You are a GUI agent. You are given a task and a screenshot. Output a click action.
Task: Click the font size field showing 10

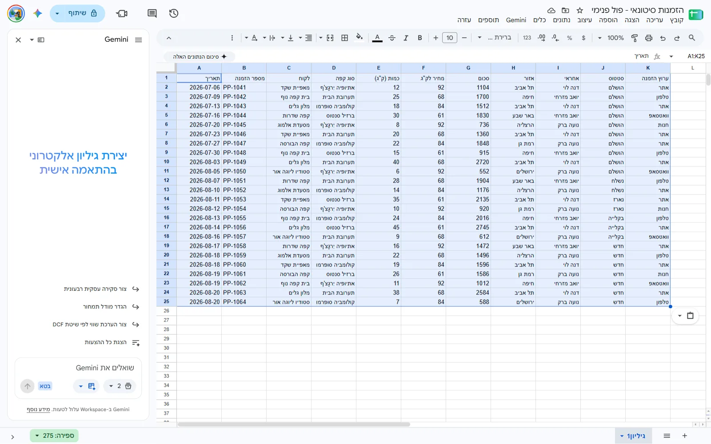(x=450, y=38)
